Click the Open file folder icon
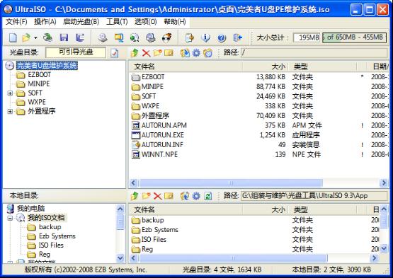Screen dimensions: 393x278 pos(26,37)
